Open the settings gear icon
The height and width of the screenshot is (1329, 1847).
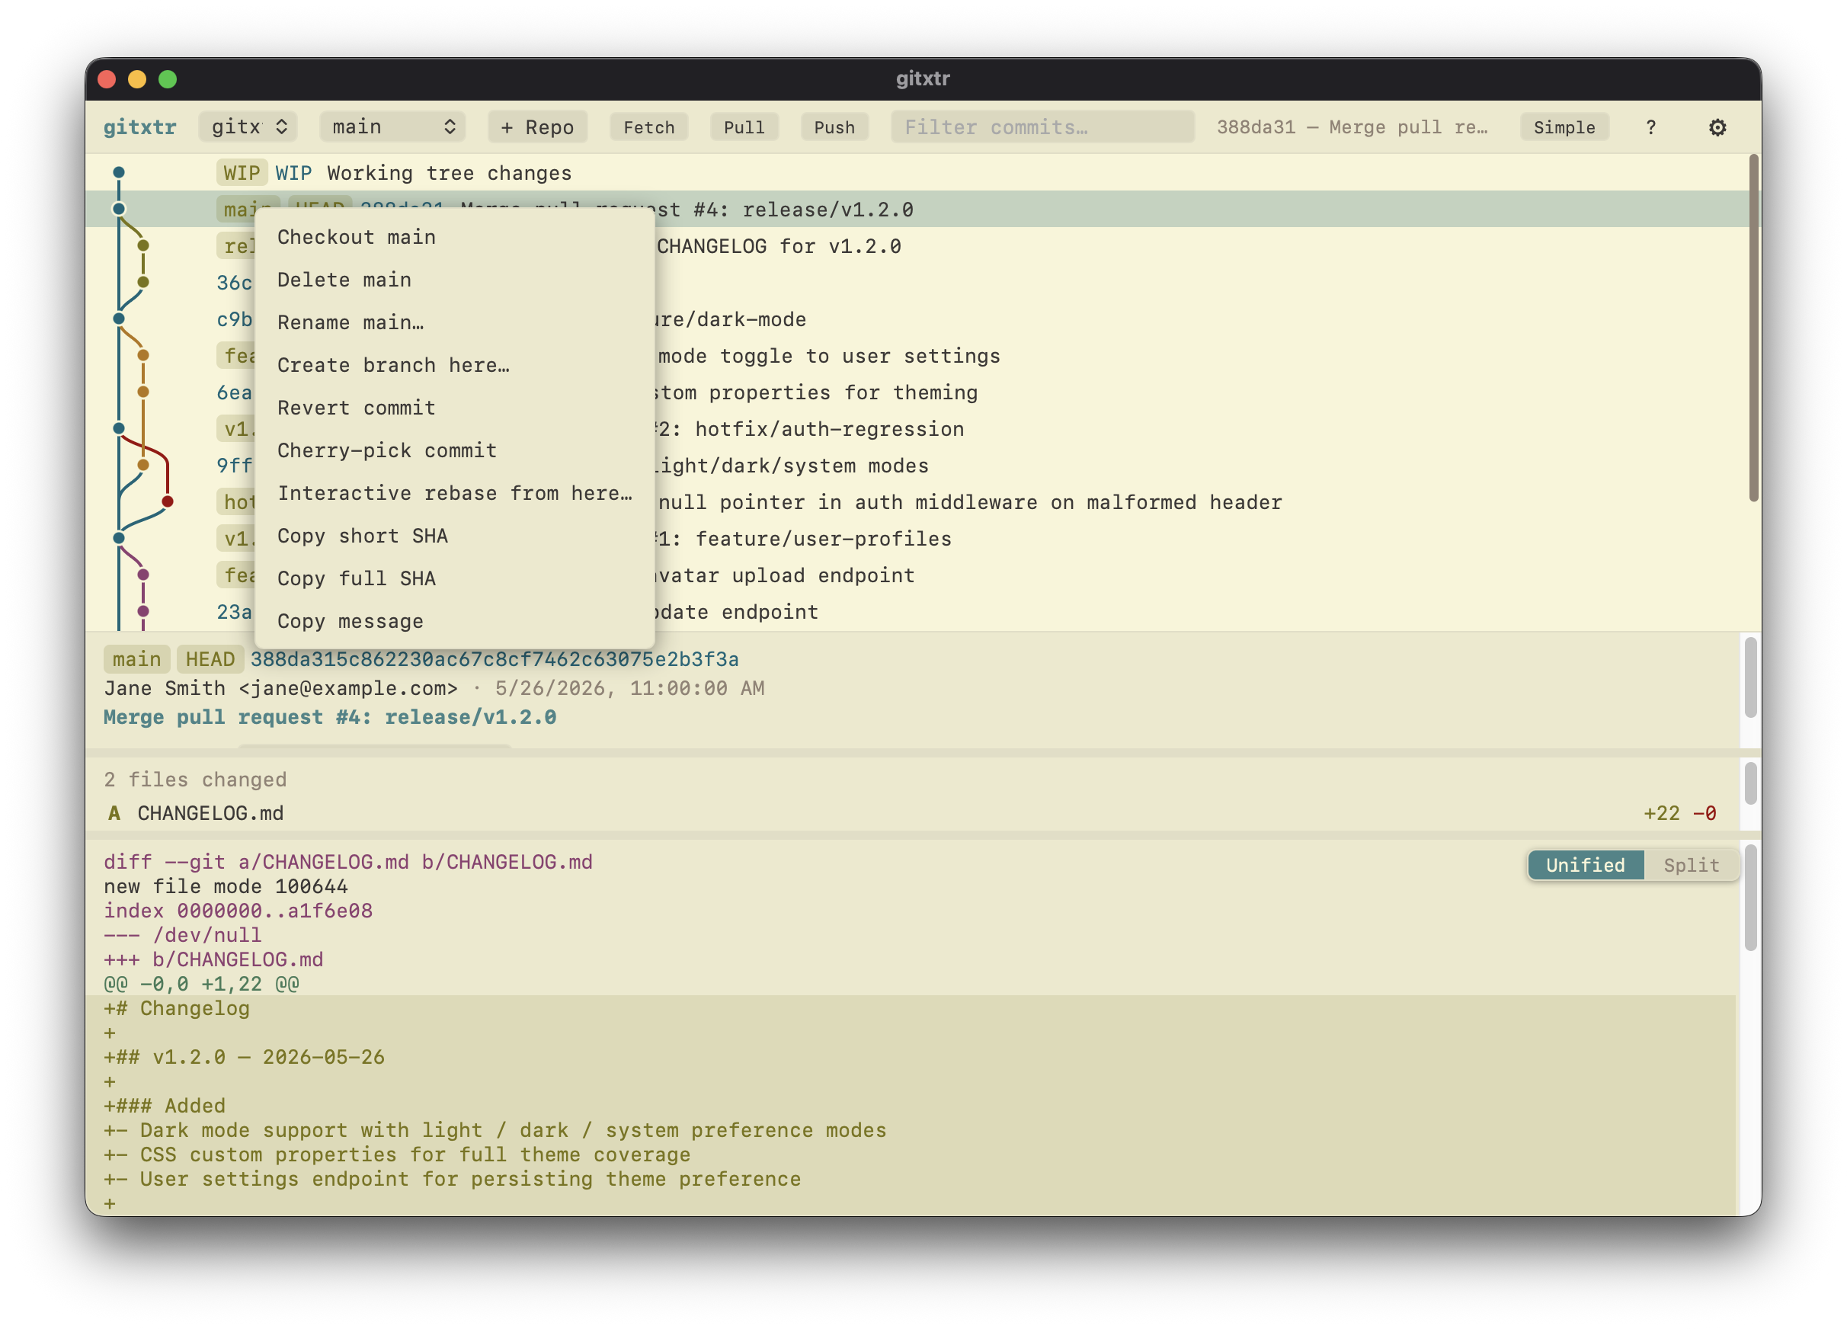tap(1717, 127)
